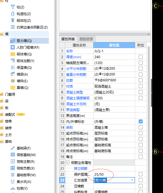Select the 人防门框墙(RF) icon

point(13,47)
